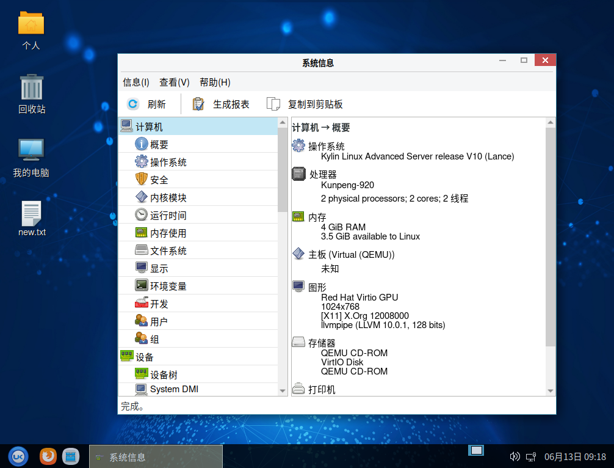
Task: Open the 回收站 trash on desktop
Action: point(32,94)
